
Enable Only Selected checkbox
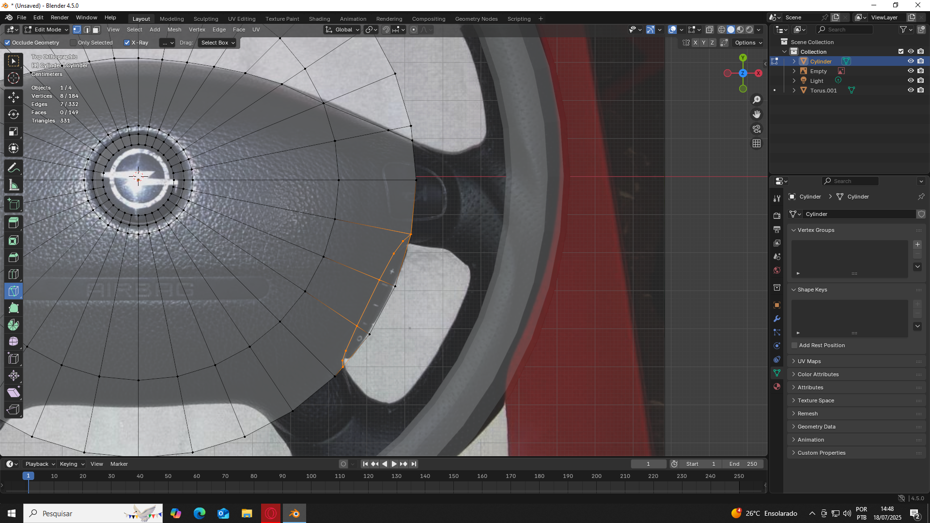[73, 43]
